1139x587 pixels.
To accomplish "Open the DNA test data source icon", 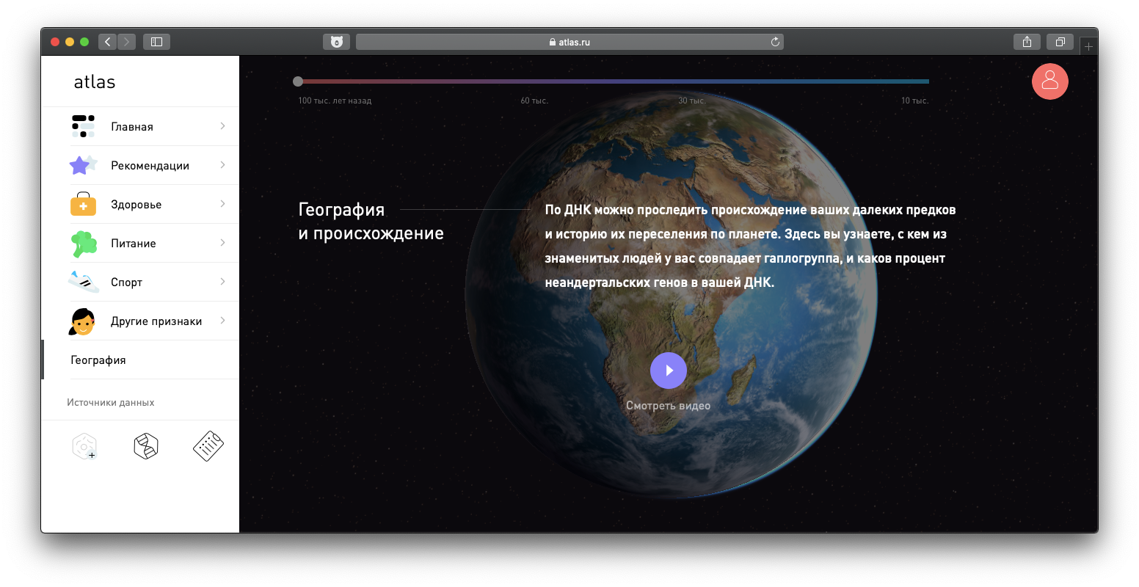I will 146,446.
